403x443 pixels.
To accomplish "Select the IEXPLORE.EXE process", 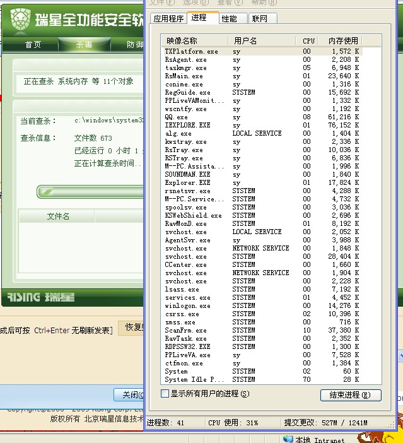I will (x=262, y=125).
